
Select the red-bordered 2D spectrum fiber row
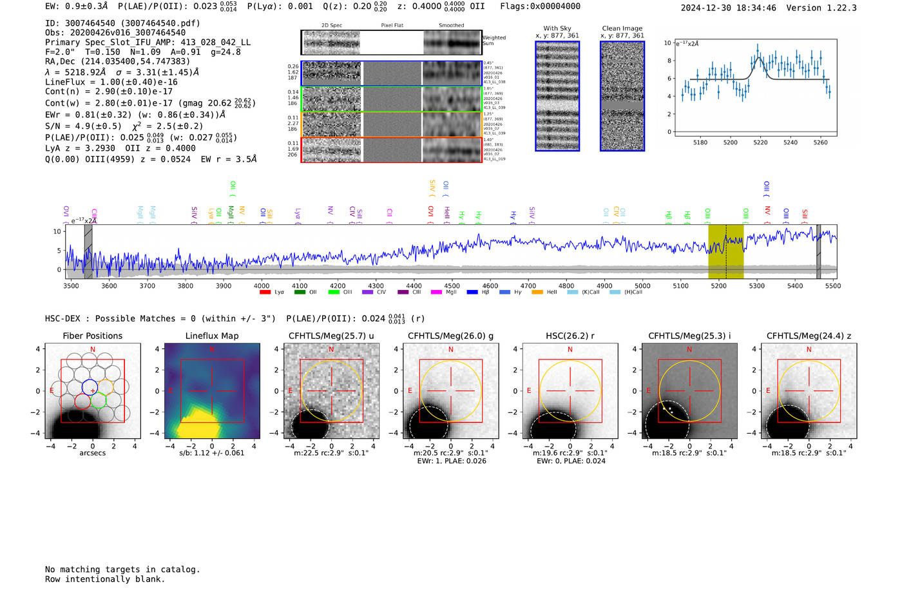tap(392, 150)
